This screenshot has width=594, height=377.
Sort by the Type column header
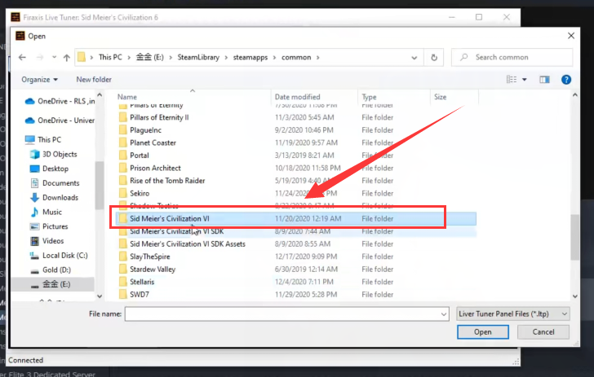369,97
